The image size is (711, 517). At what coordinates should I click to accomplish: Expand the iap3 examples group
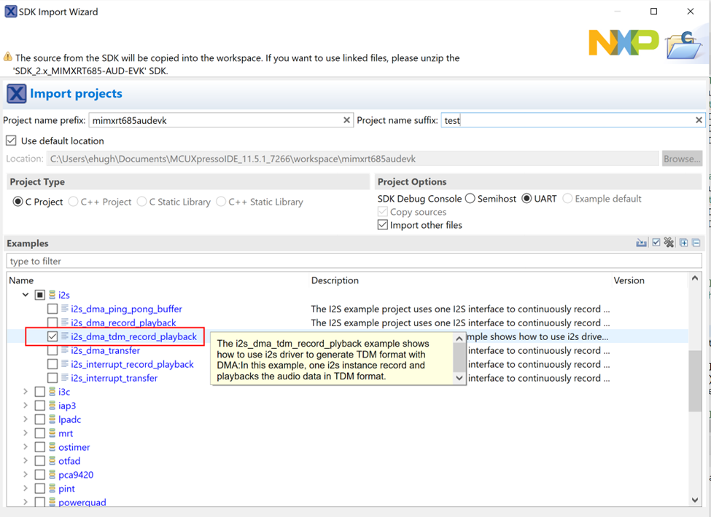coord(26,406)
